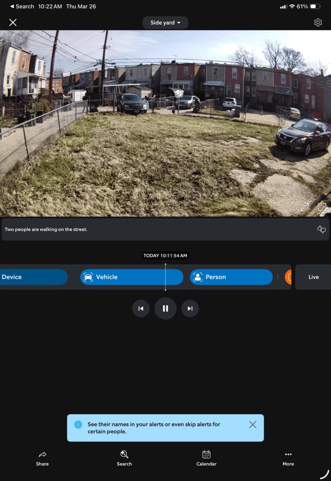Open the Search tab in the bottom bar
Screen dimensions: 331x481
click(x=124, y=458)
